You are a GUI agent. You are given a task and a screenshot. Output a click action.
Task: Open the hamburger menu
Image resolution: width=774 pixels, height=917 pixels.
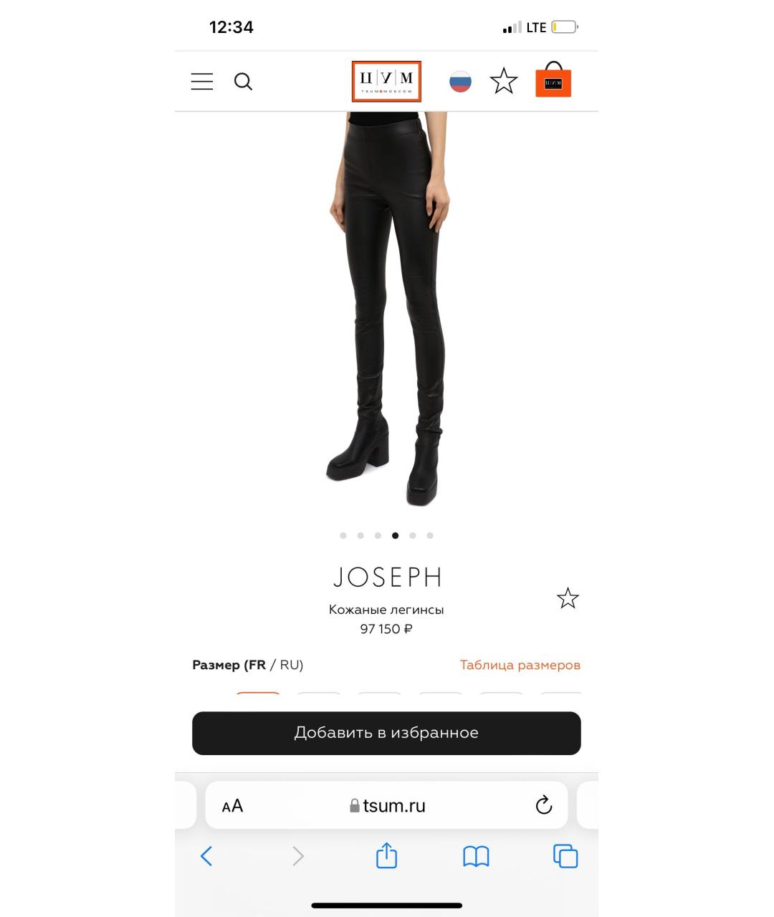coord(202,81)
